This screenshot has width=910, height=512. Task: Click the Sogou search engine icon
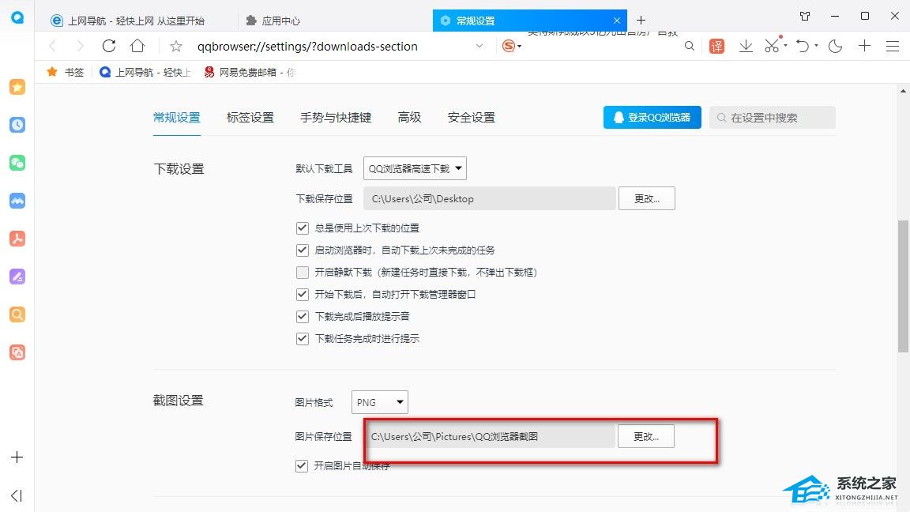509,46
